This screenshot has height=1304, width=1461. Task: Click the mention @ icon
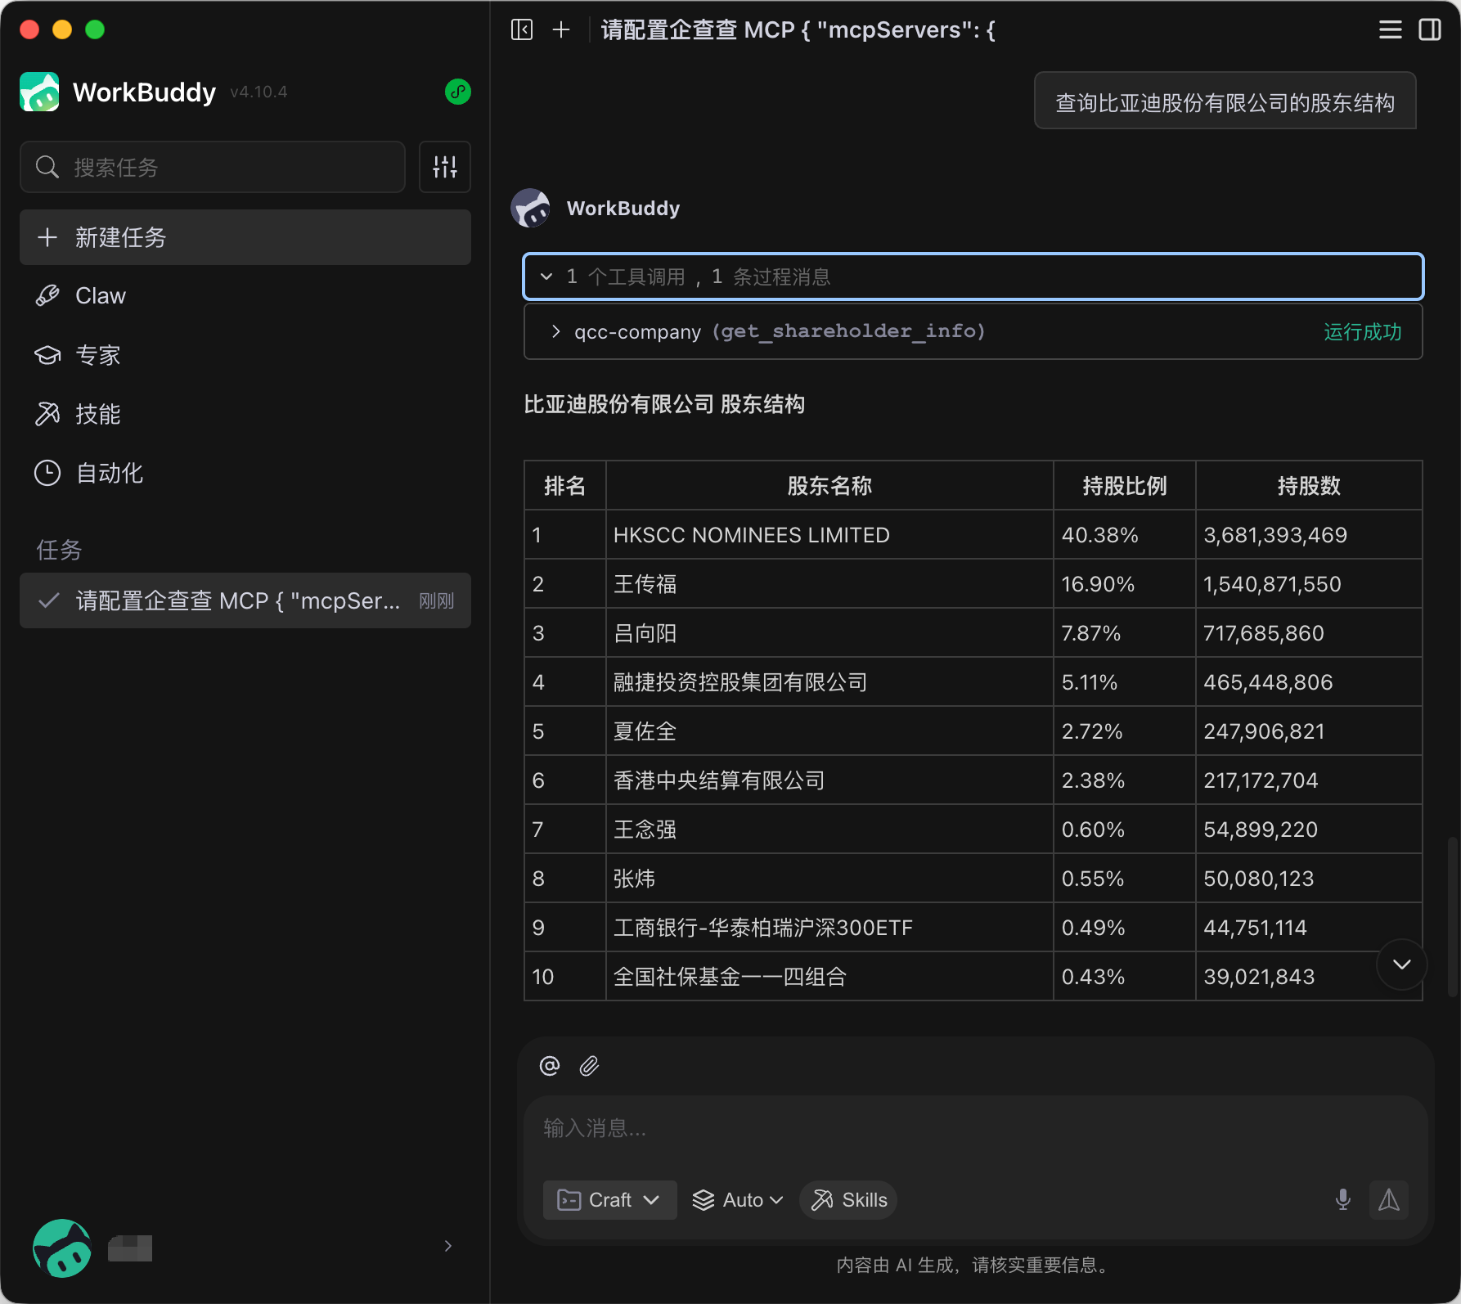point(550,1066)
